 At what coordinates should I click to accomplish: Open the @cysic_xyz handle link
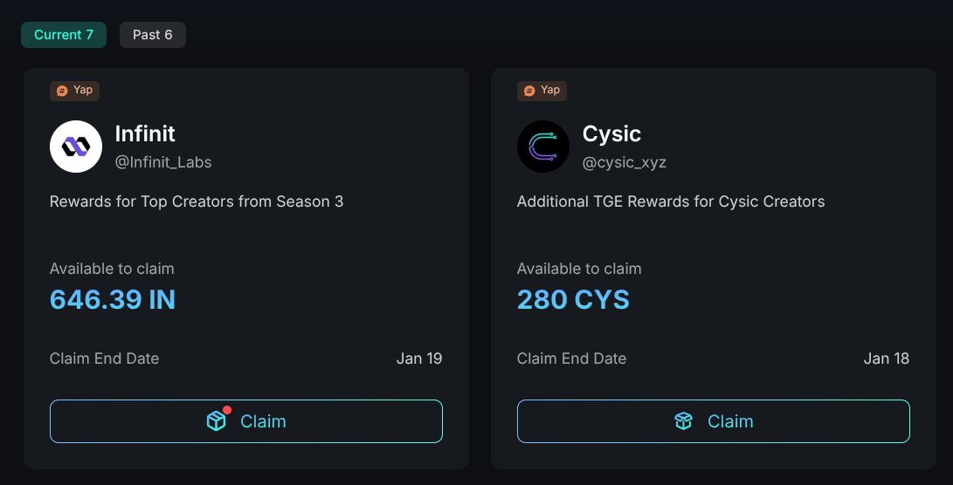click(625, 162)
